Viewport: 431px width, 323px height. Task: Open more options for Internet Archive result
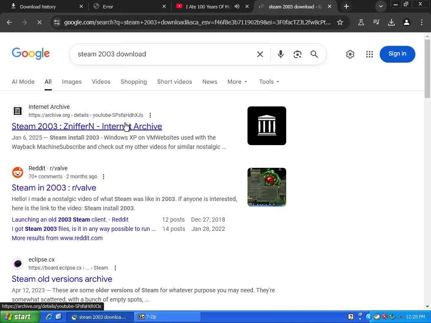pos(150,115)
